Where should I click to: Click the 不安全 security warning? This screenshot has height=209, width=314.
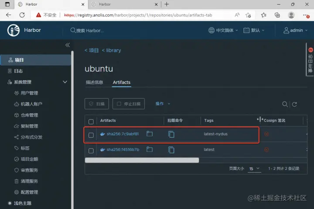(x=47, y=15)
